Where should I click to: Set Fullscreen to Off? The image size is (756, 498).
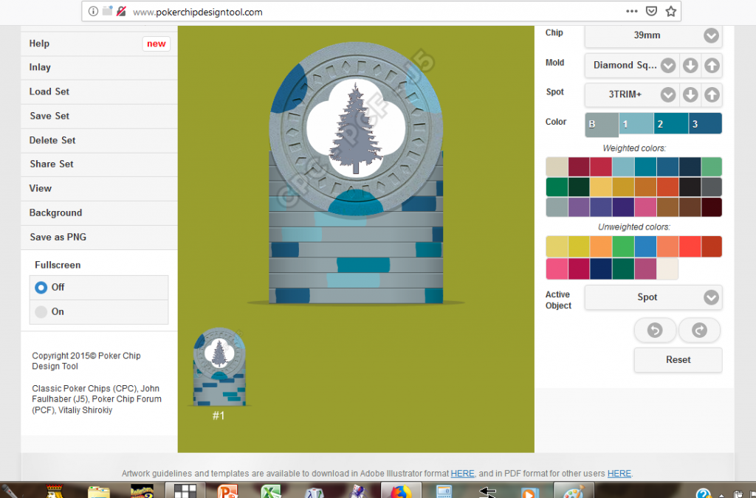pyautogui.click(x=41, y=287)
